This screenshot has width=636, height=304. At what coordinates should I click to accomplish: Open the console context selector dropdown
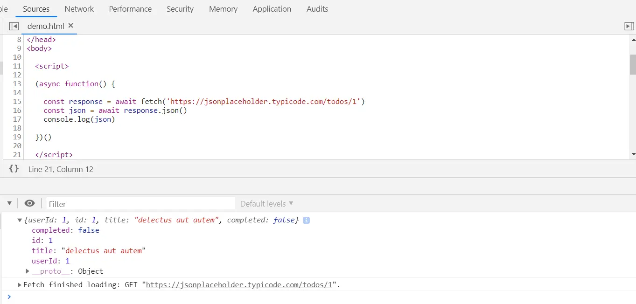tap(9, 203)
